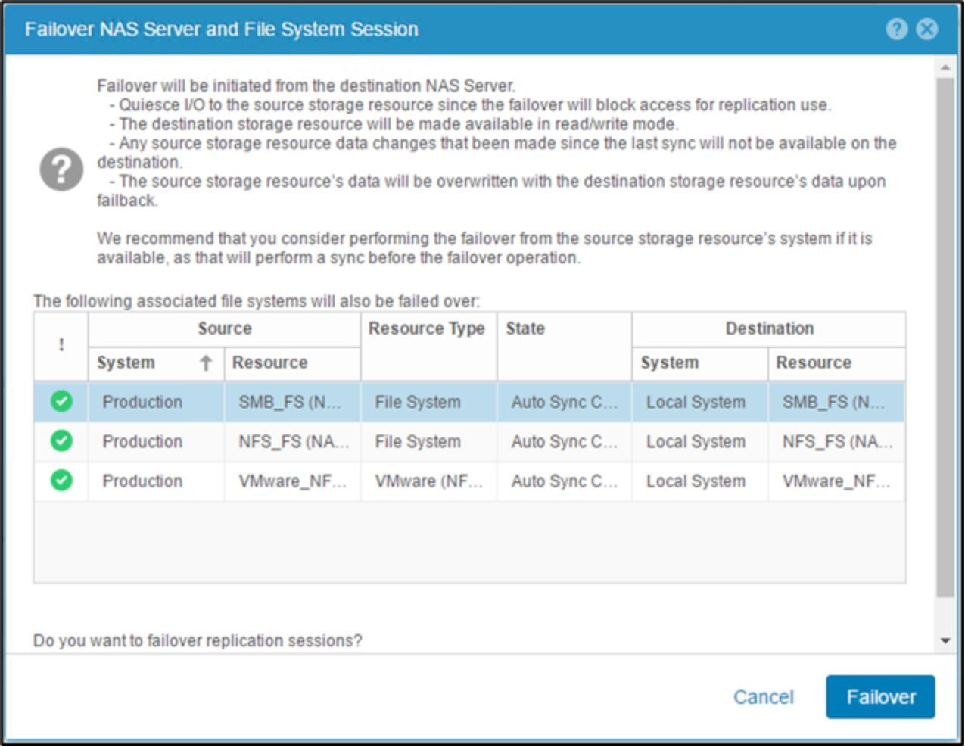Click File System type in SMB_FS row
Screen dimensions: 965x747
click(428, 402)
